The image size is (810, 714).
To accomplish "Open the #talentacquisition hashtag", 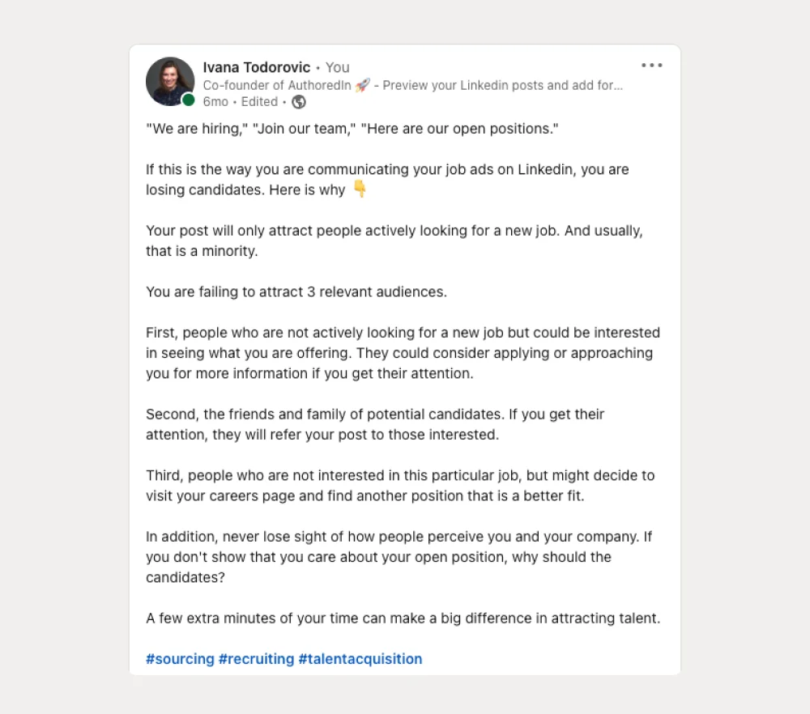I will click(360, 658).
